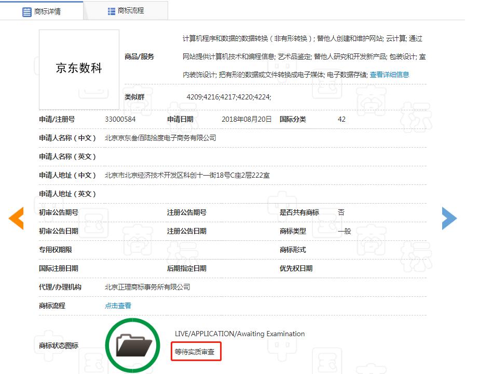Click the applicant address text
Image resolution: width=479 pixels, height=374 pixels.
(x=187, y=175)
